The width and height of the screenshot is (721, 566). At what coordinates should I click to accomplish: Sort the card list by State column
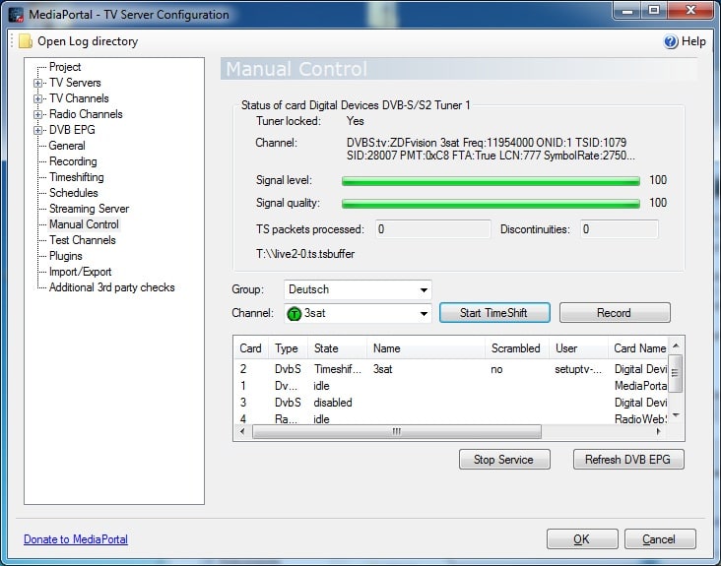(x=338, y=348)
